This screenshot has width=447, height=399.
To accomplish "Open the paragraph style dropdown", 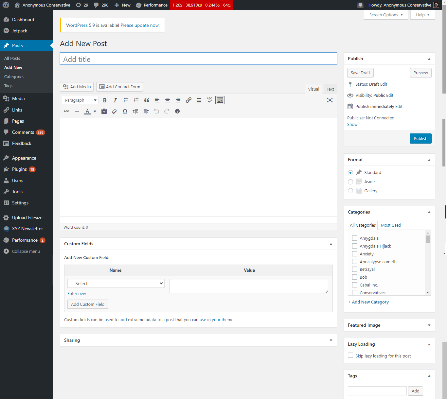I will (x=80, y=100).
